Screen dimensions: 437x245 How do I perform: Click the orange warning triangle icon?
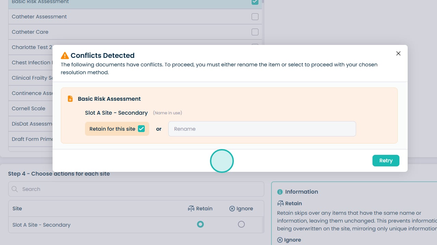(x=65, y=55)
